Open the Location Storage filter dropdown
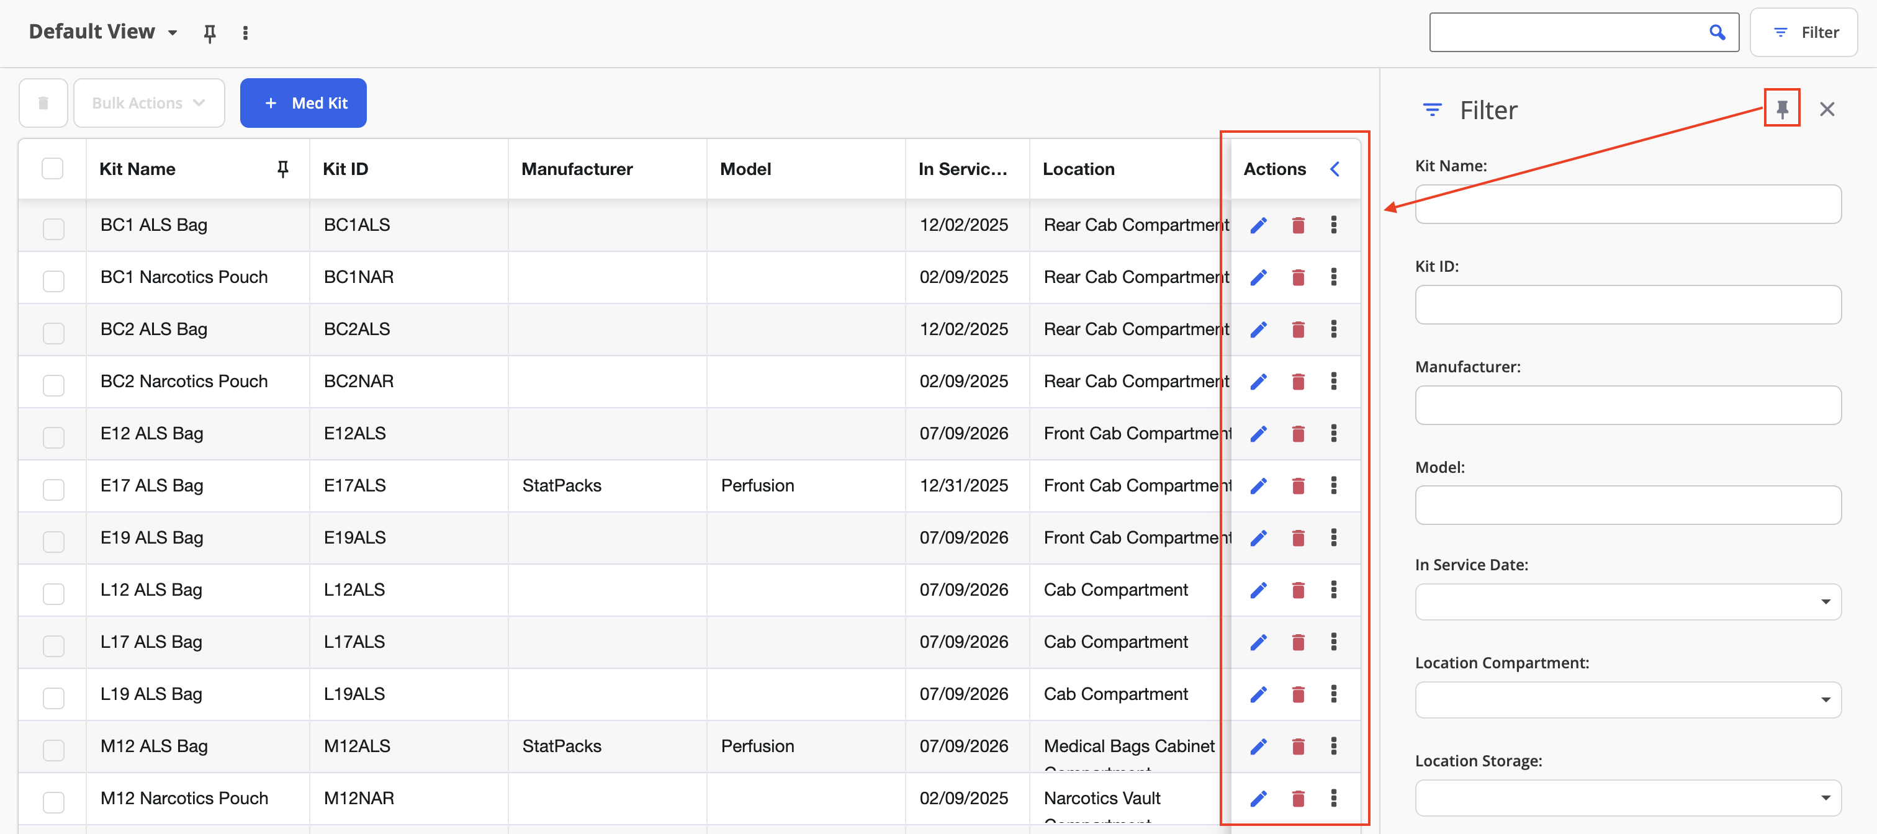The height and width of the screenshot is (834, 1877). point(1628,798)
